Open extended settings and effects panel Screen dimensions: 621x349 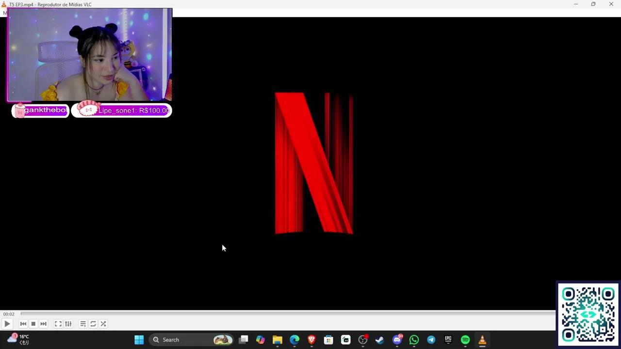[x=68, y=324]
